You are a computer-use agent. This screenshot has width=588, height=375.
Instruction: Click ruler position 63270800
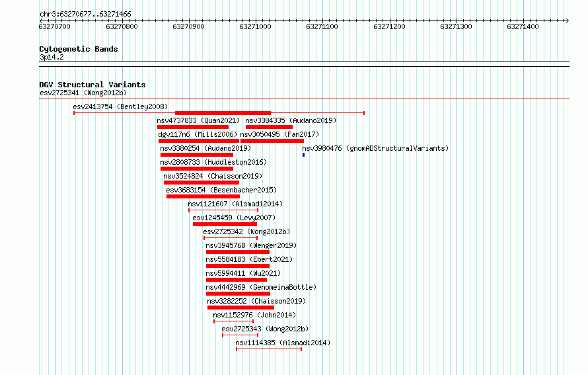pyautogui.click(x=122, y=26)
